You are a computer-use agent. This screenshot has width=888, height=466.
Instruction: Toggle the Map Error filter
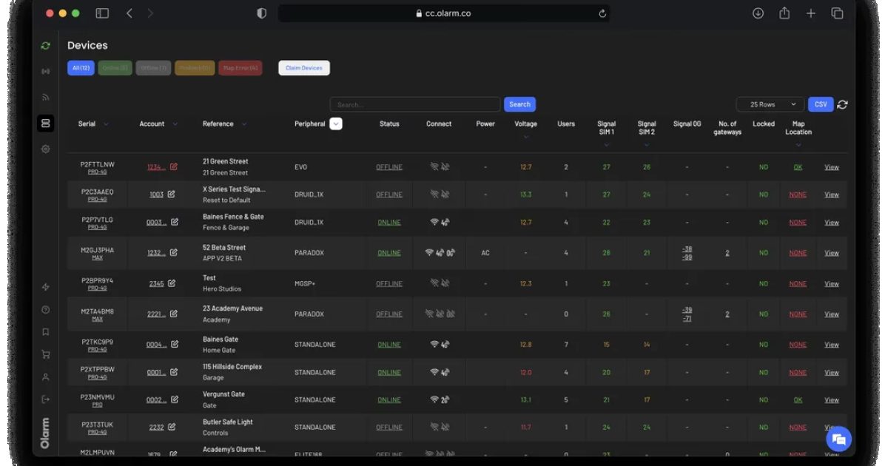[x=240, y=67]
